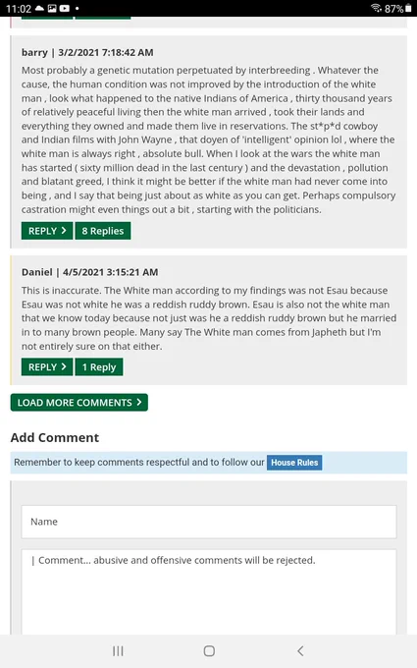Screen dimensions: 417x668
Task: Expand the 1 Reply under Daniel's comment
Action: pos(99,366)
